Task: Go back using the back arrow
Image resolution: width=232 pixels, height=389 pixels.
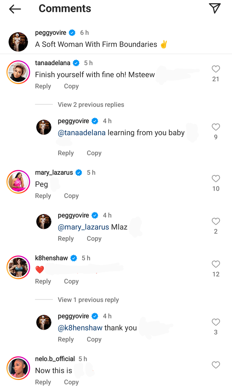Action: click(x=15, y=9)
